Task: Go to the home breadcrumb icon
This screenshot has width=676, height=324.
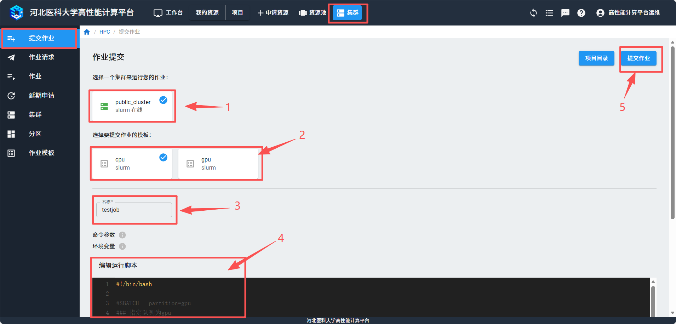Action: 87,32
